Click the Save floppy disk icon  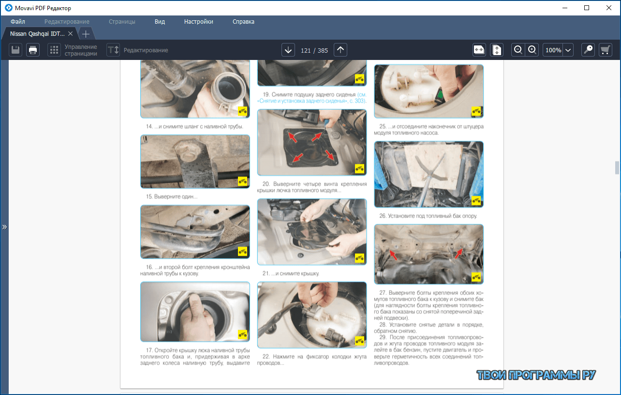[x=16, y=50]
